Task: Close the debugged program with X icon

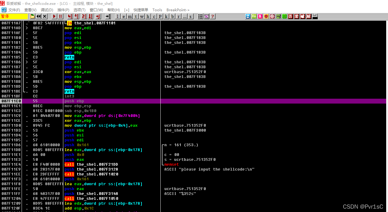Action: [45, 16]
